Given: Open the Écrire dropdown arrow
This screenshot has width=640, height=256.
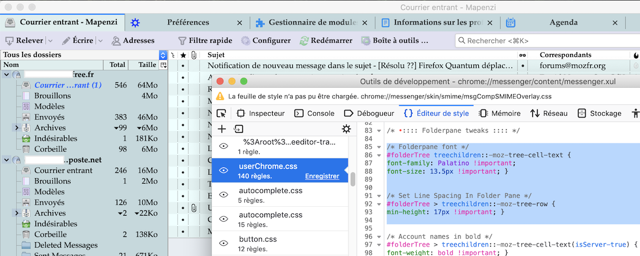Looking at the screenshot, I should (x=101, y=41).
